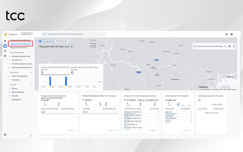Expand 'Thu nạp' item
The width and height of the screenshot is (243, 152).
point(10,88)
